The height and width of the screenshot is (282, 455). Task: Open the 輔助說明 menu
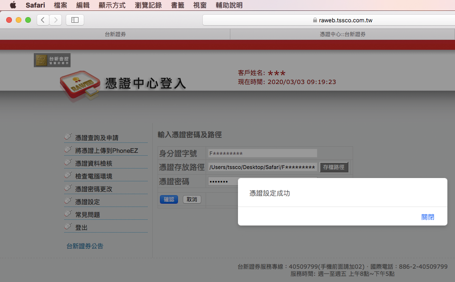point(229,5)
